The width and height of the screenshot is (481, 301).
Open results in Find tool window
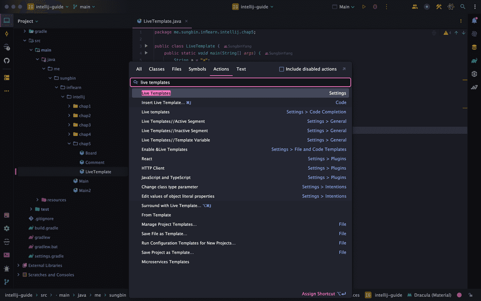pos(344,69)
